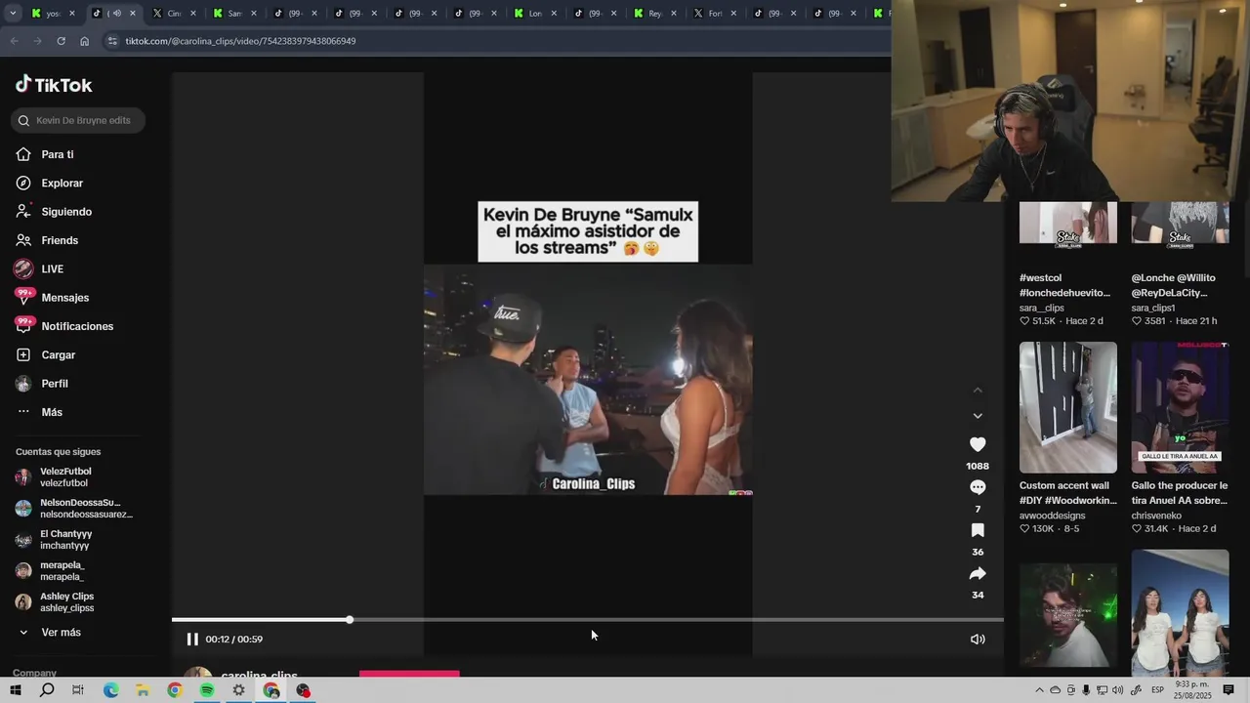Seek to later point on video timeline

coord(676,619)
